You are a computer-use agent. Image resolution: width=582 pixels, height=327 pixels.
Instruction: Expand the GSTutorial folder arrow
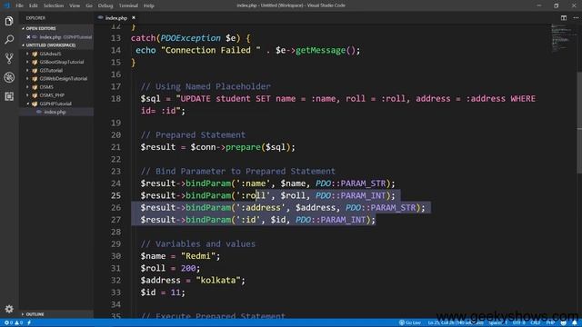[x=27, y=70]
